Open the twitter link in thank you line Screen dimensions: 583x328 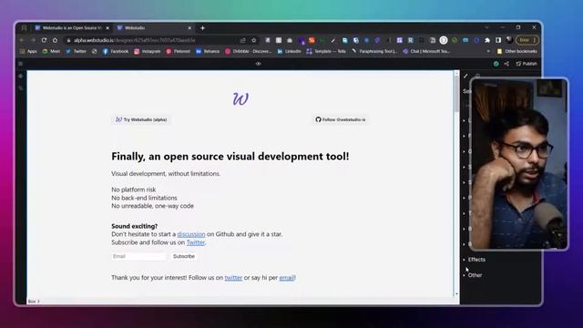pos(233,278)
